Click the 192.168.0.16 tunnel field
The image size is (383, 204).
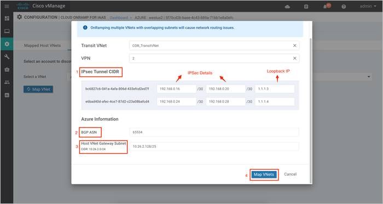(x=176, y=89)
